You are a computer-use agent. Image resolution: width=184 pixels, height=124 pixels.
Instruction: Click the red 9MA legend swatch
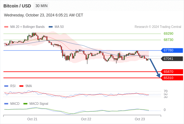click(21, 86)
